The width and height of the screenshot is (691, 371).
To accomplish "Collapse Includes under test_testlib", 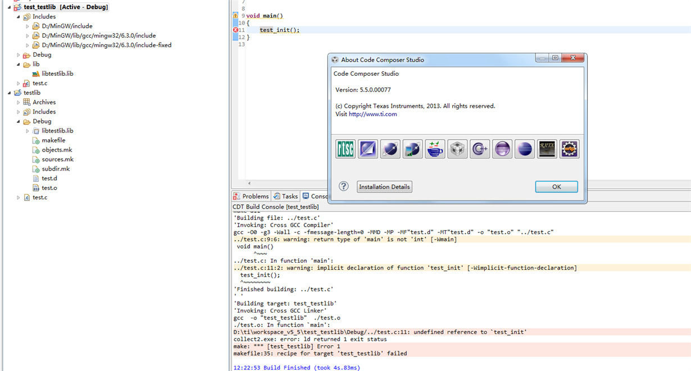I will pos(19,17).
